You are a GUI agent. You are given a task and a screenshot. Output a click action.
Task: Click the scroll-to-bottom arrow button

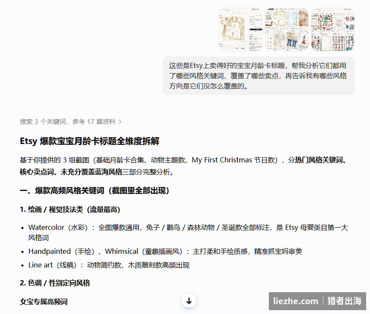pos(189,301)
